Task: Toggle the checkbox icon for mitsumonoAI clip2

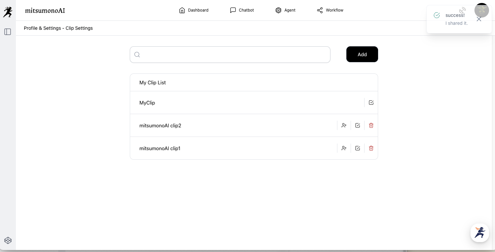Action: (x=358, y=125)
